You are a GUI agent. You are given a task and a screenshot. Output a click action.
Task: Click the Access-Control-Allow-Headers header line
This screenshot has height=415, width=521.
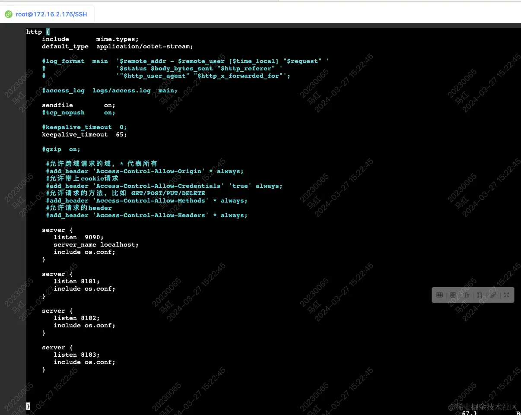click(147, 215)
